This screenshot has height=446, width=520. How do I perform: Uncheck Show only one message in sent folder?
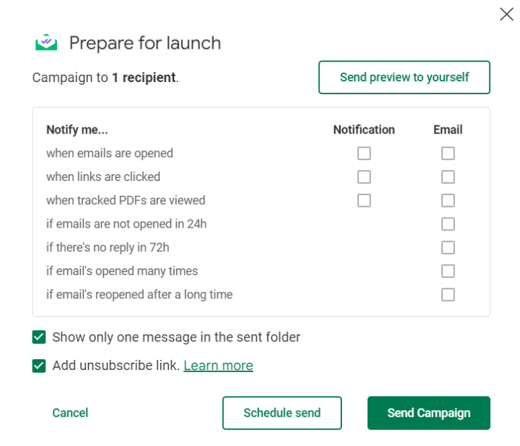coord(39,338)
